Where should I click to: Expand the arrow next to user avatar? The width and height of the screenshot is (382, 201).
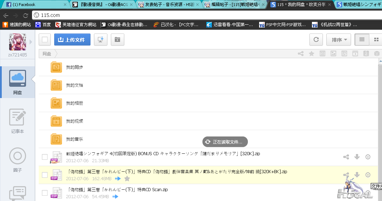click(x=31, y=42)
